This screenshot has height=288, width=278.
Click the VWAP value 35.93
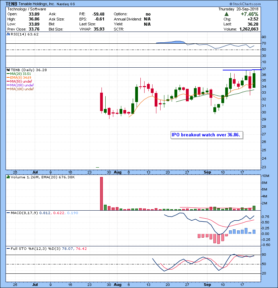99,29
